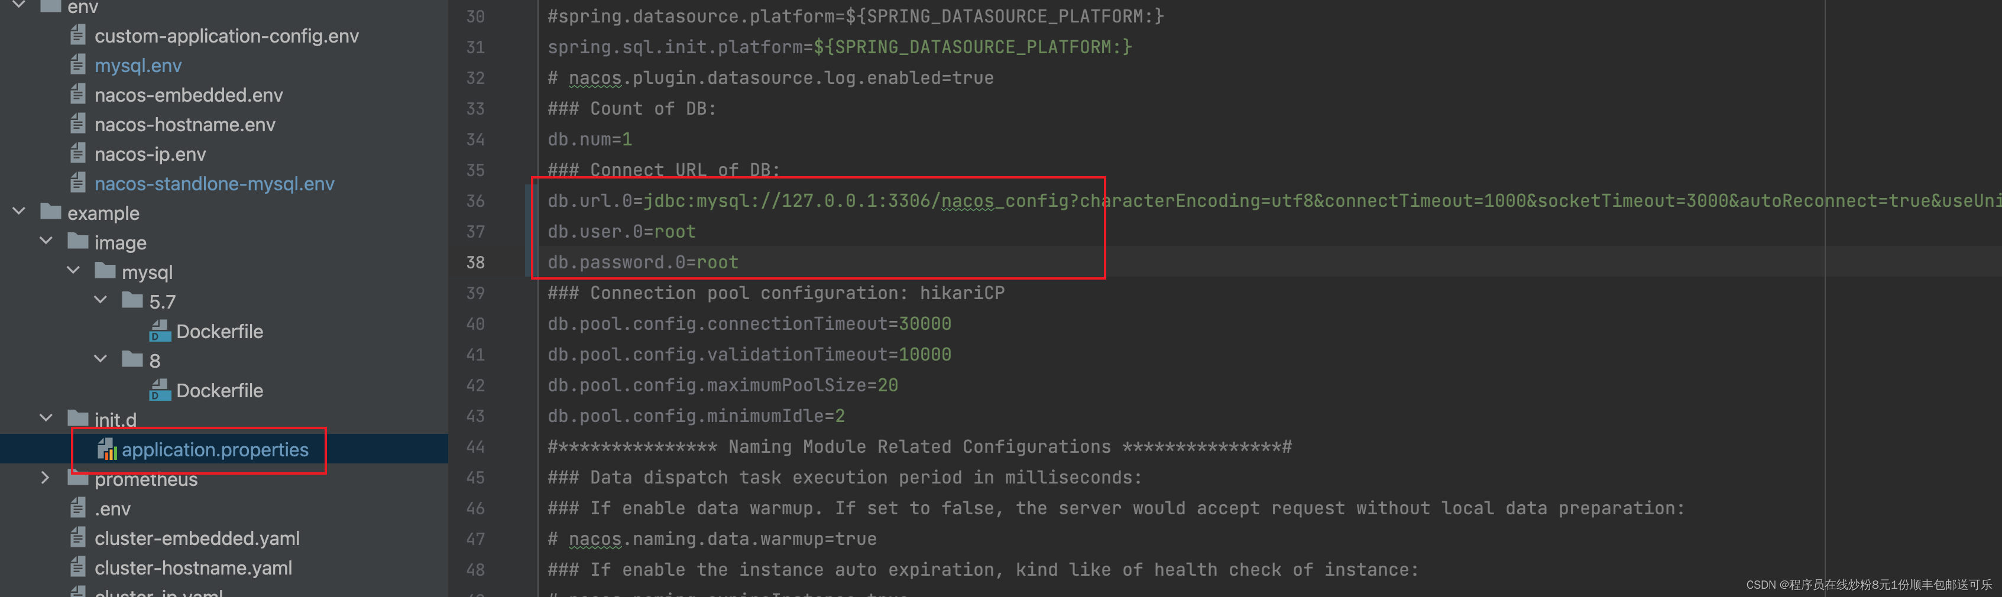Expand the prometheus folder

click(45, 478)
